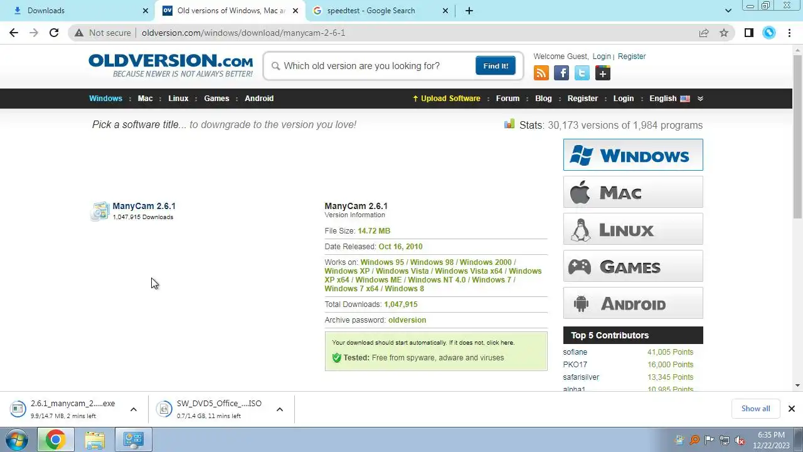Click Login in the black navigation bar
This screenshot has width=803, height=452.
(624, 99)
